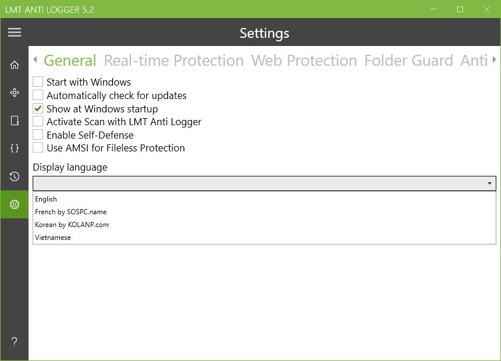Uncheck Show at Windows startup
Image resolution: width=501 pixels, height=361 pixels.
coord(38,108)
